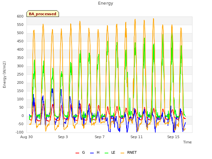Select the H legend label
This screenshot has height=159, width=212.
pyautogui.click(x=98, y=152)
